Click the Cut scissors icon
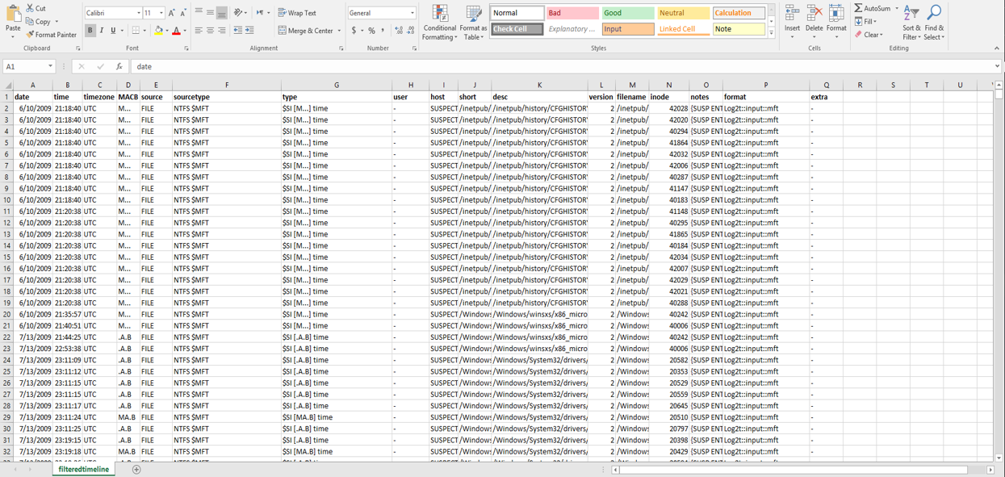Image resolution: width=1005 pixels, height=477 pixels. tap(30, 8)
